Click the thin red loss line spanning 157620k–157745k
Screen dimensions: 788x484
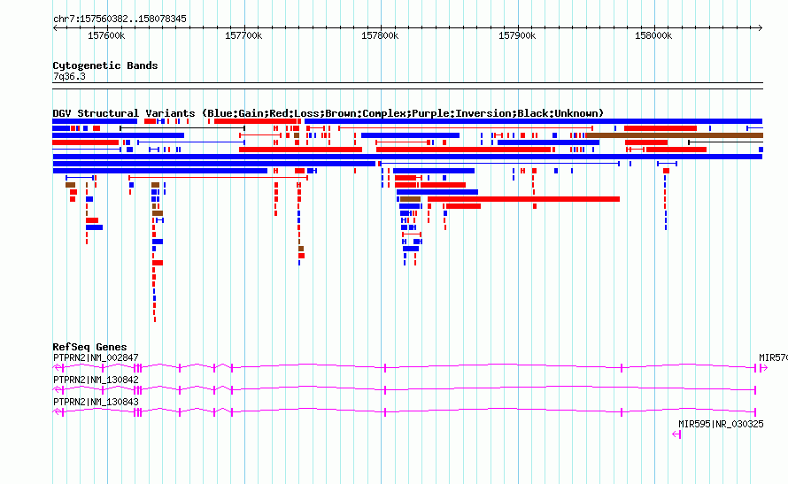click(218, 178)
